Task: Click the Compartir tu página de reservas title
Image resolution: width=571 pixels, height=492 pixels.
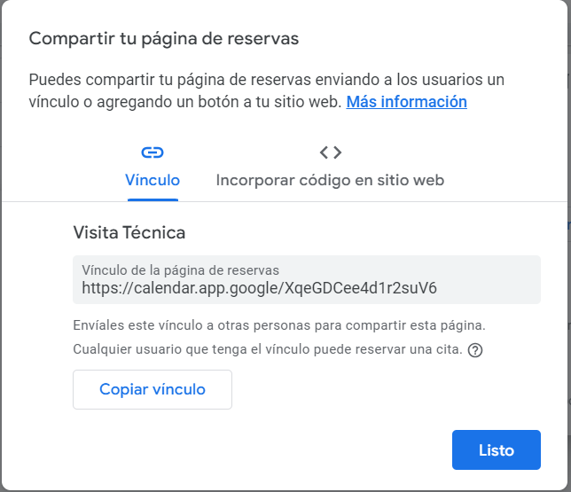Action: (x=164, y=38)
